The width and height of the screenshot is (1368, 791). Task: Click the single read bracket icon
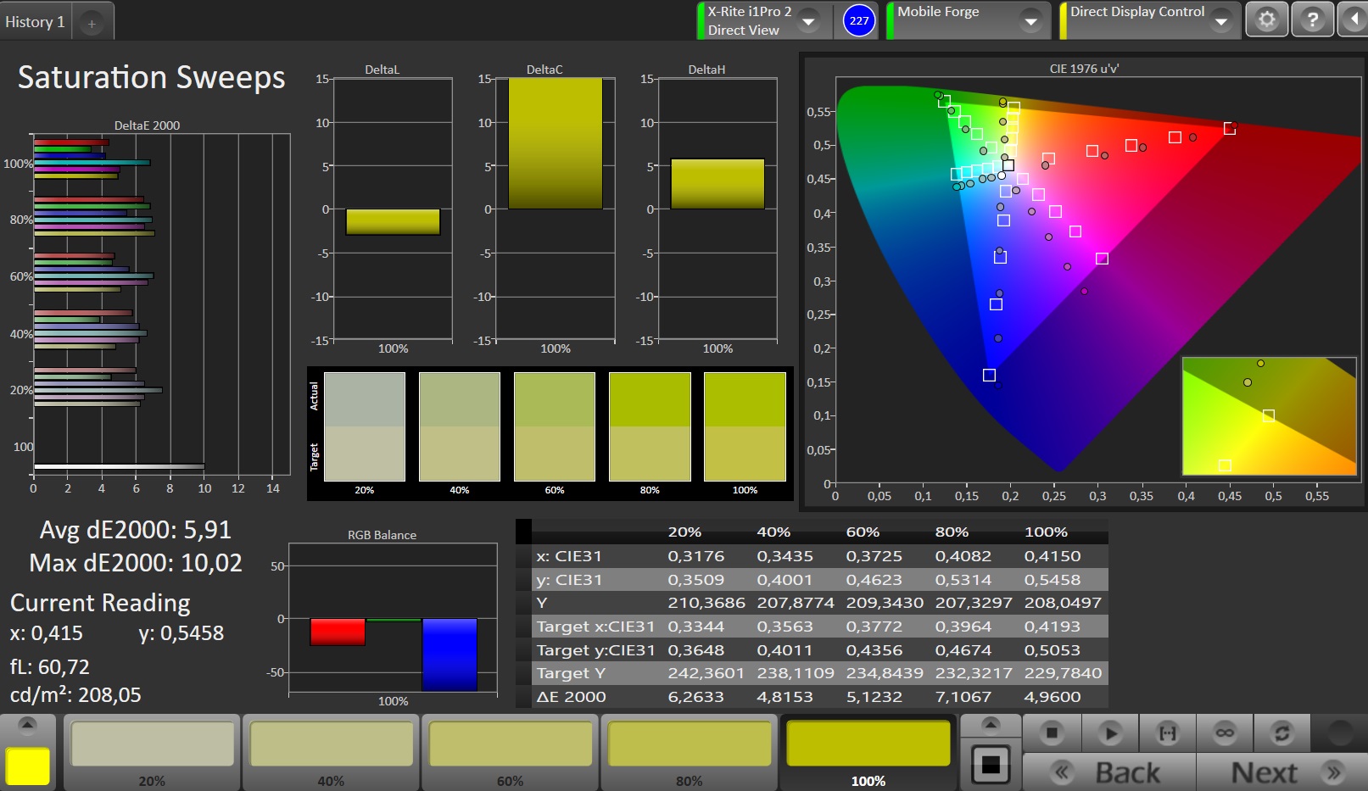[1167, 733]
